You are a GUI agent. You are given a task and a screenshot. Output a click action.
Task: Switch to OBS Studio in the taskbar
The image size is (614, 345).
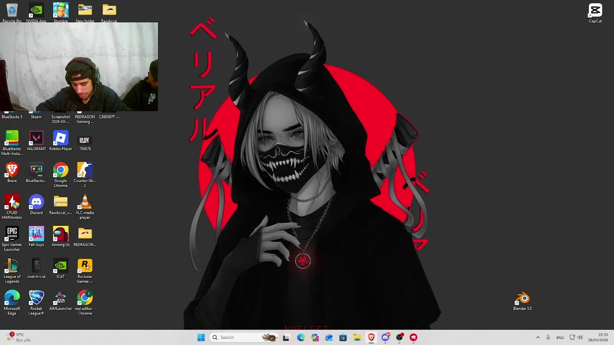[400, 337]
